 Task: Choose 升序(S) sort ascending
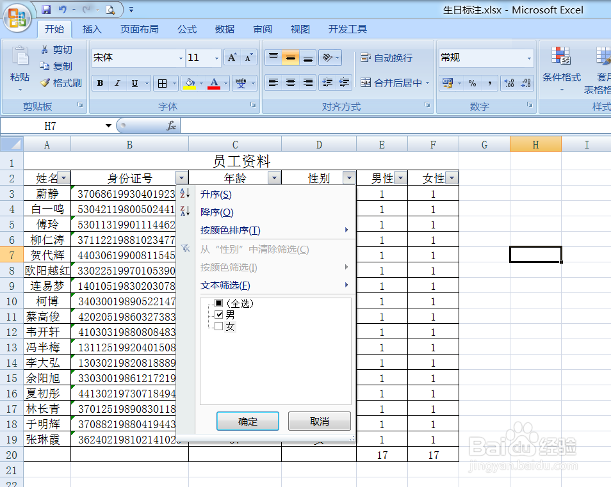point(266,195)
